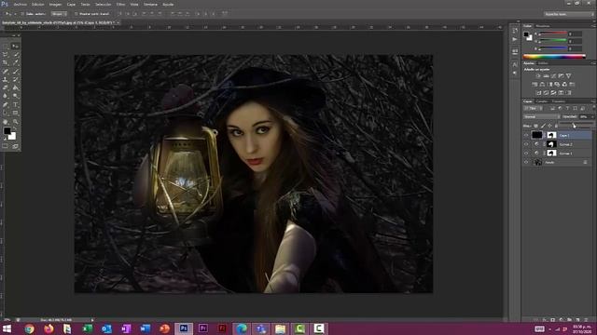The image size is (597, 335).
Task: Select the Brush tool
Action: [15, 72]
